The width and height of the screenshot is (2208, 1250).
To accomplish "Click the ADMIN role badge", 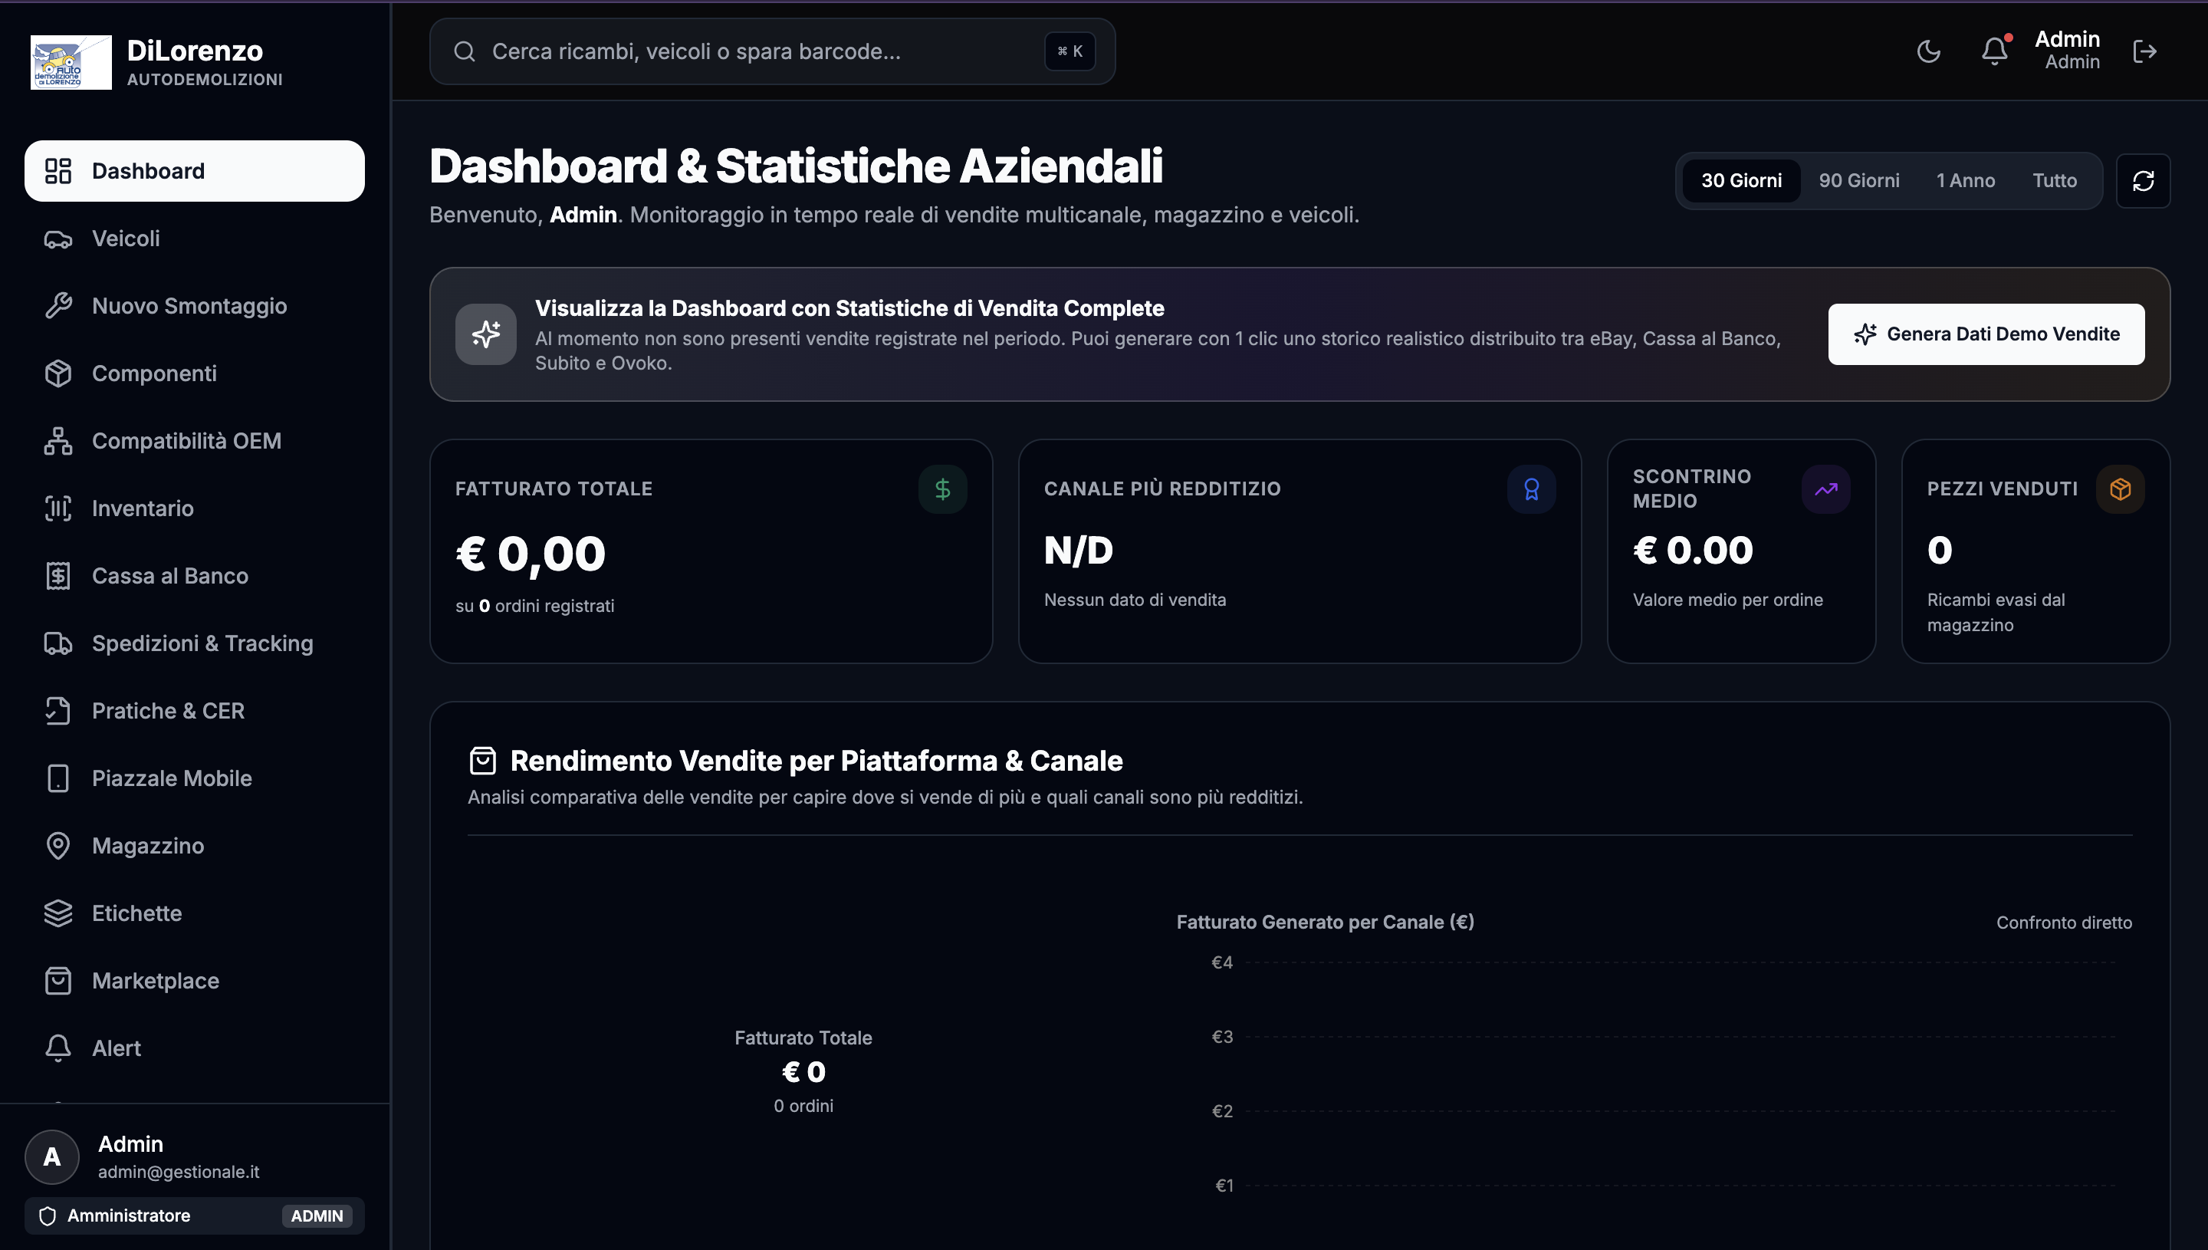I will pyautogui.click(x=317, y=1215).
